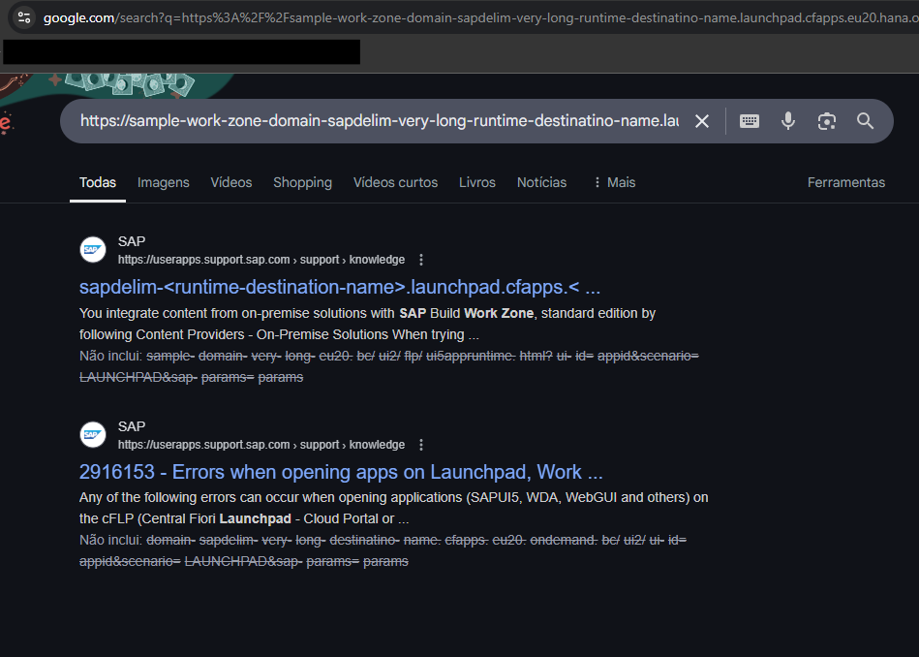Open more options for sapdelim result
Image resolution: width=919 pixels, height=657 pixels.
(x=421, y=260)
